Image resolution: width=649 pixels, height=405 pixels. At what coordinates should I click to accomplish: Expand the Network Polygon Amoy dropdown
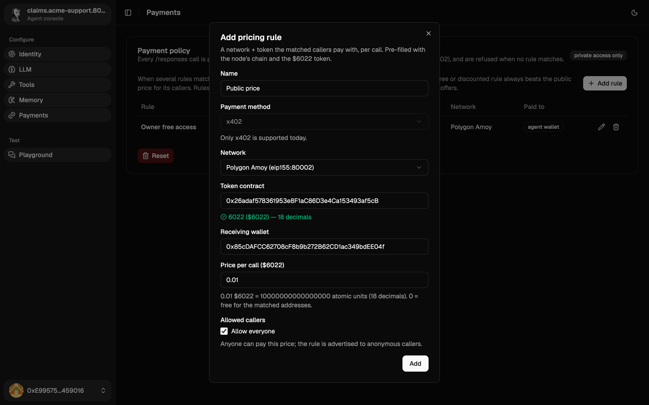pyautogui.click(x=324, y=167)
